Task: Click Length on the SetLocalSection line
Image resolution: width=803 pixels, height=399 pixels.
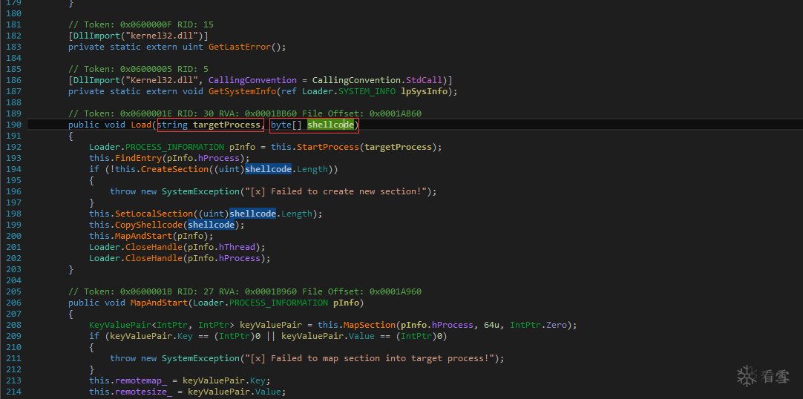Action: (x=297, y=214)
